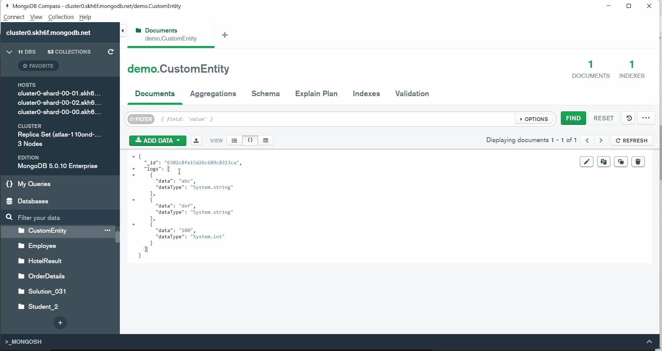Open the ADD DATA dropdown
The image size is (662, 351).
(157, 140)
